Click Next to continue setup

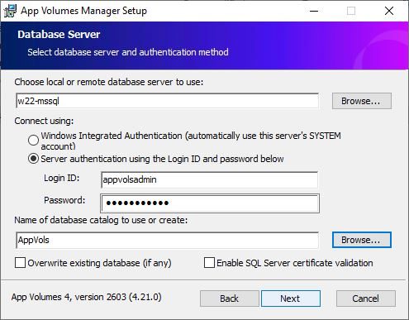click(x=291, y=299)
